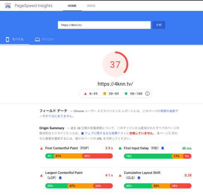The image size is (203, 195).
Task: Open the ウェブに関する主な指標 link
Action: point(101,133)
